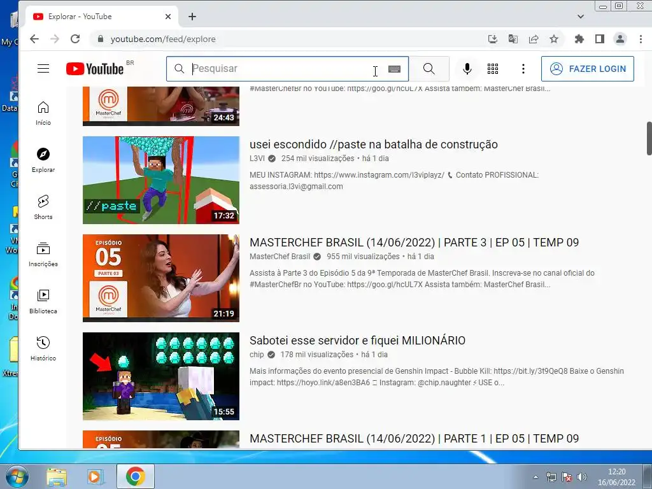The height and width of the screenshot is (489, 652).
Task: Open the //paste Minecraft video thumbnail
Action: (x=161, y=180)
